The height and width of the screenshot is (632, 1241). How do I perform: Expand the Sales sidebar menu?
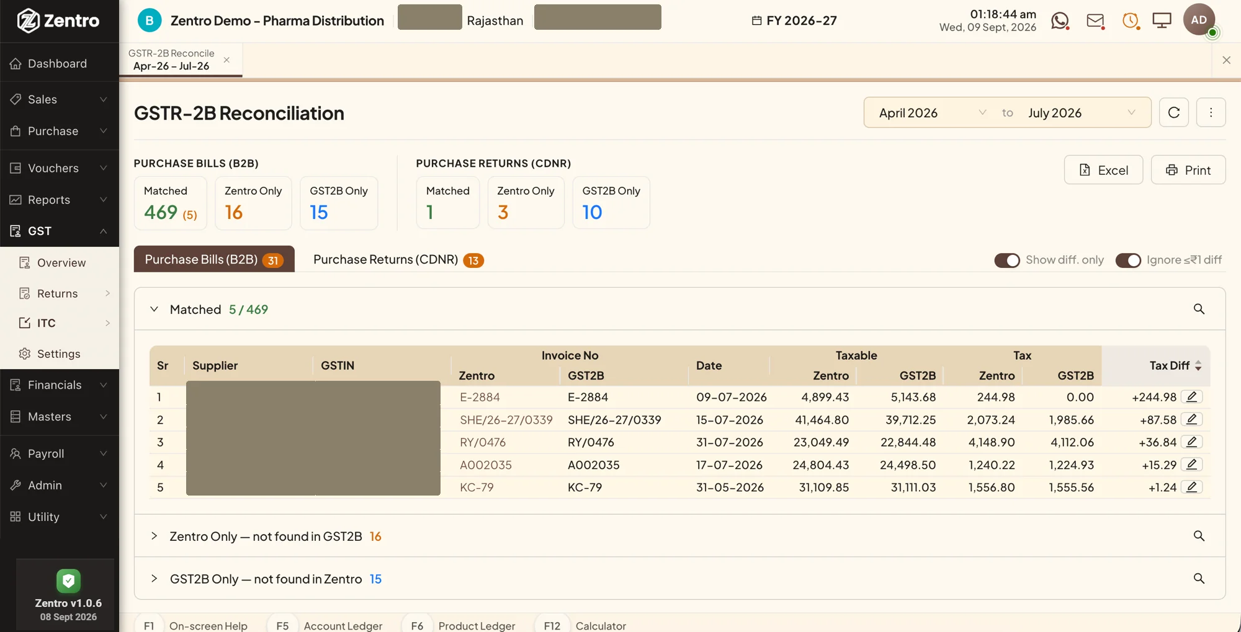tap(59, 99)
